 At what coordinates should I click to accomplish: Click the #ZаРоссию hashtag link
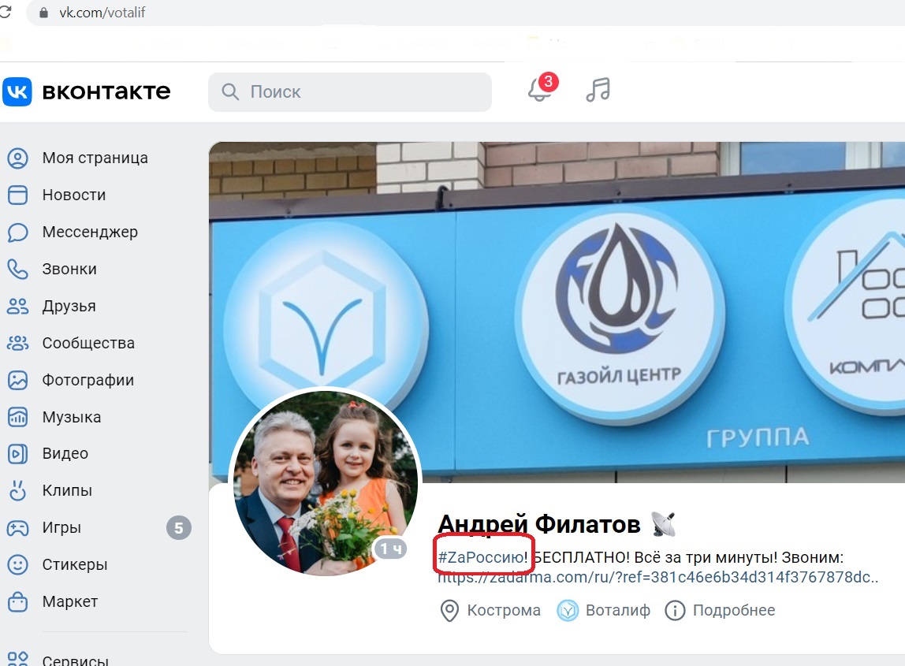481,557
